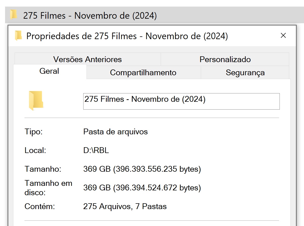Click the 275 Arquivos, 7 Pastas text
This screenshot has width=304, height=226.
(125, 207)
